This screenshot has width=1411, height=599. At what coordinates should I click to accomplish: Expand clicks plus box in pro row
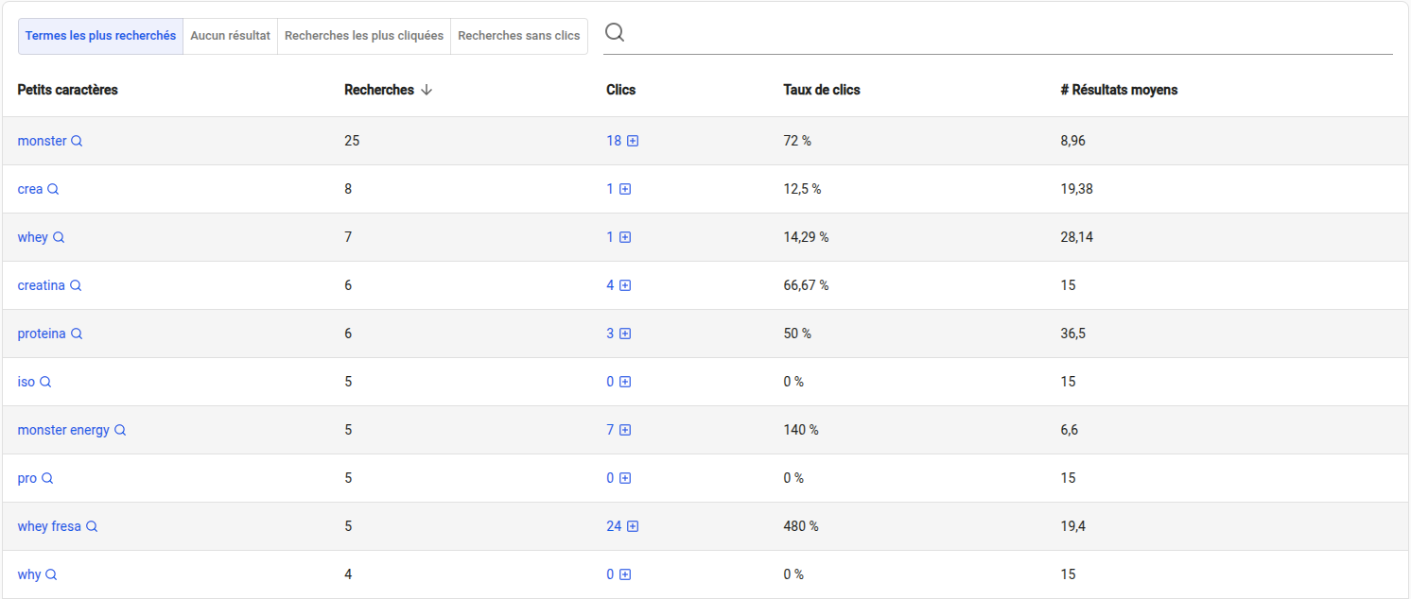click(625, 478)
